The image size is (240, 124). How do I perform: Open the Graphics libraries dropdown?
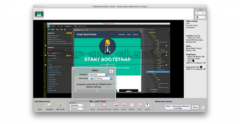tap(76, 109)
